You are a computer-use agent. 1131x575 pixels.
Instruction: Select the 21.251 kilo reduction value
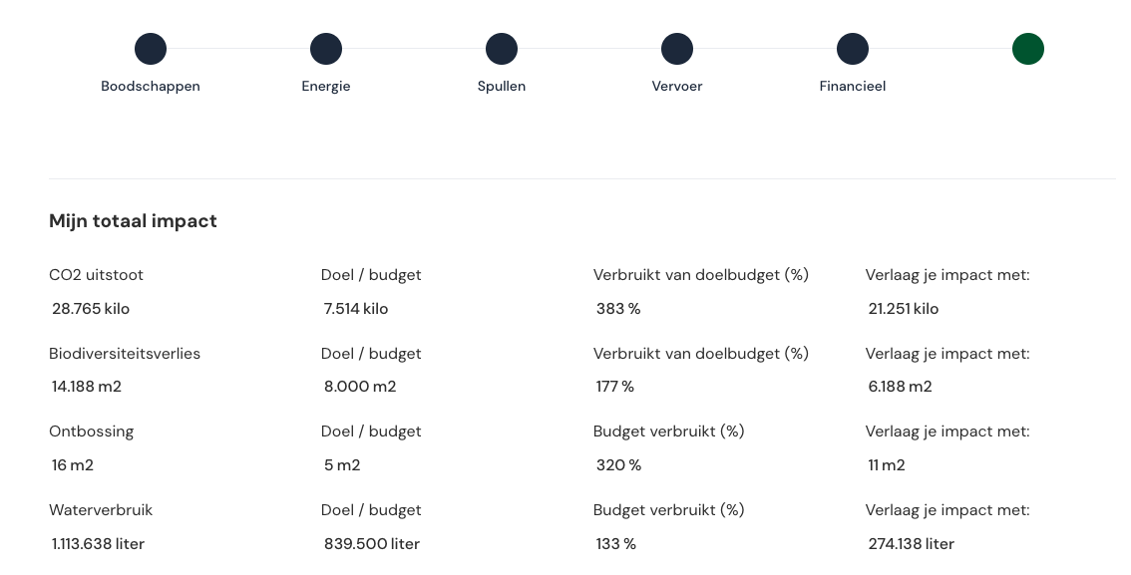[x=904, y=309]
